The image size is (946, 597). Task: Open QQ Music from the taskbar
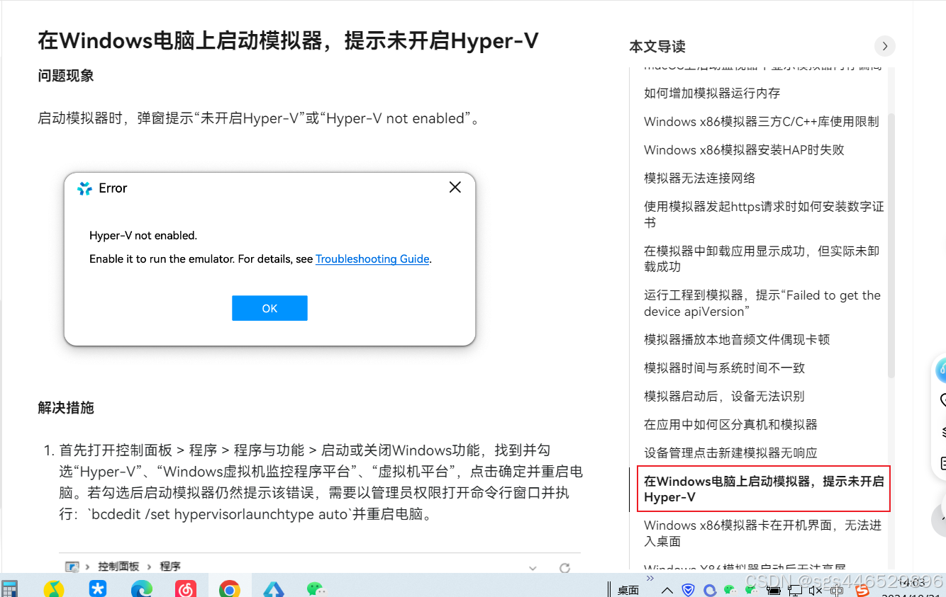(x=53, y=589)
